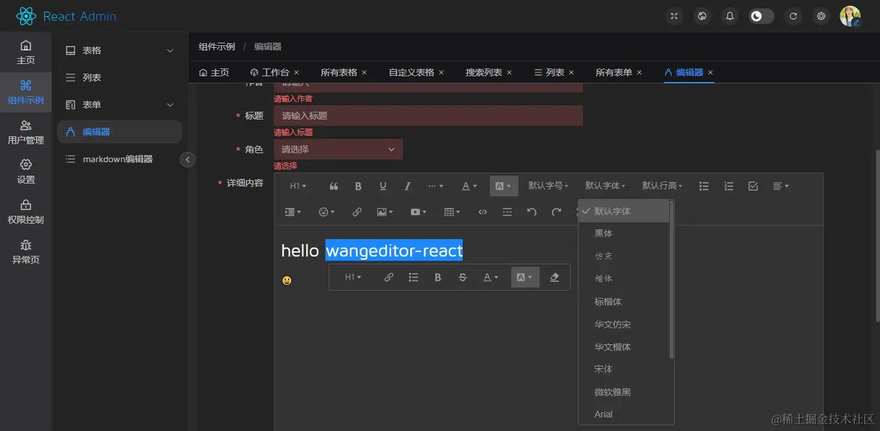Insert a code block in the editor
Image resolution: width=880 pixels, height=431 pixels.
coord(482,211)
